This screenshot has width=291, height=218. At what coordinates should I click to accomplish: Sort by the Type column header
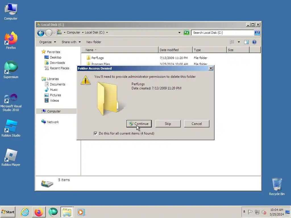tap(209, 50)
